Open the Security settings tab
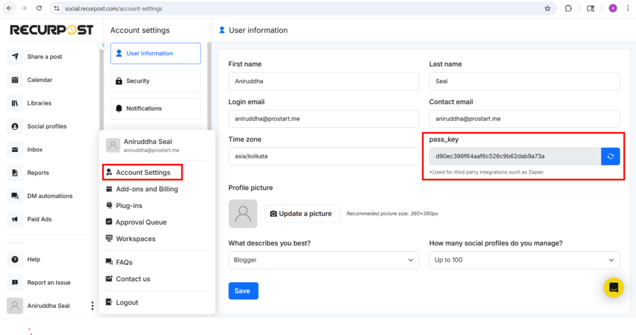Viewport: 636px width, 335px height. tap(155, 81)
